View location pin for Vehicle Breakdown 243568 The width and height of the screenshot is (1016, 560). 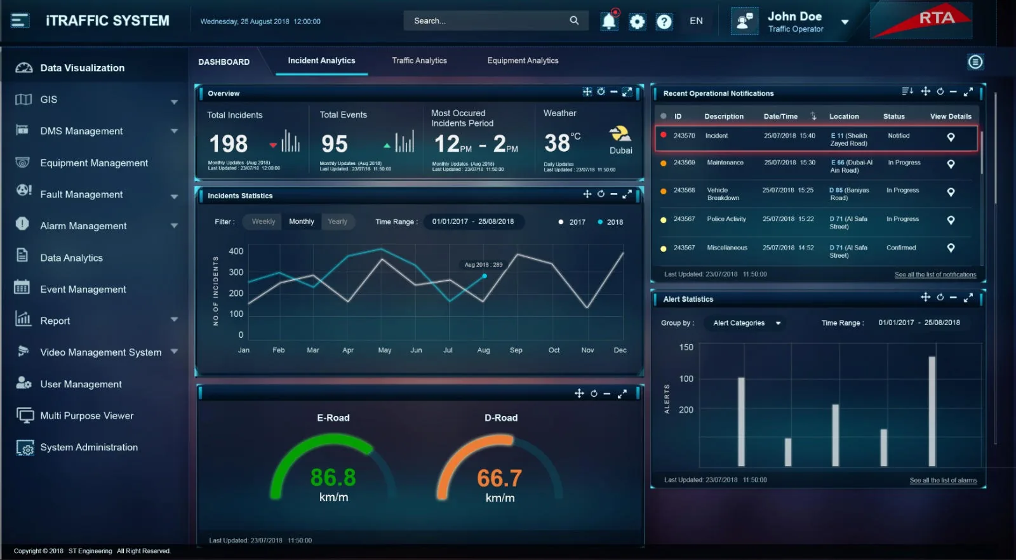(x=951, y=192)
